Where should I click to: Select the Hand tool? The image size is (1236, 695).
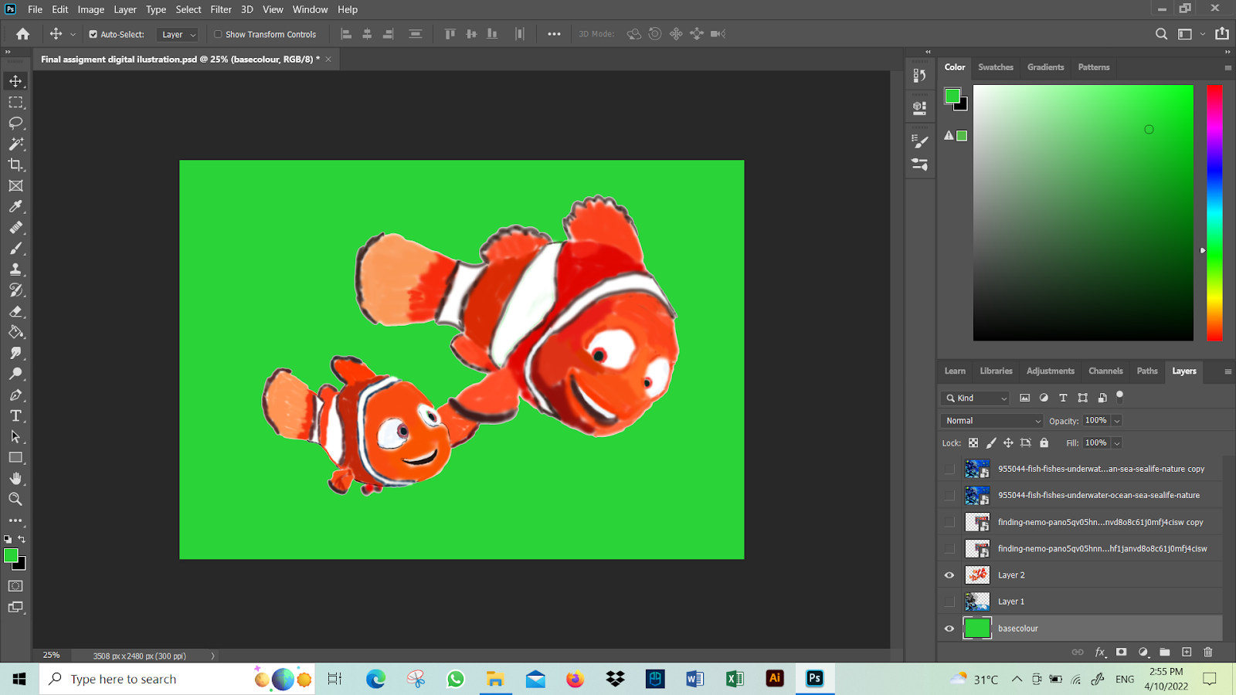point(15,478)
